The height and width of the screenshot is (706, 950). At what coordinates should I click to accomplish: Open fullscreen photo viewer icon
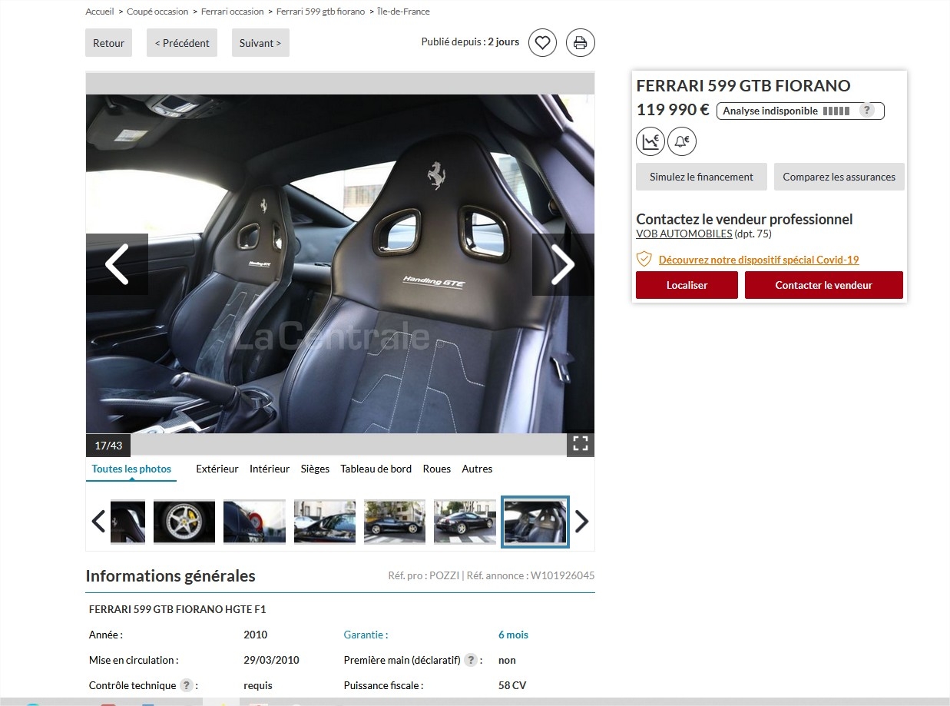(x=581, y=444)
